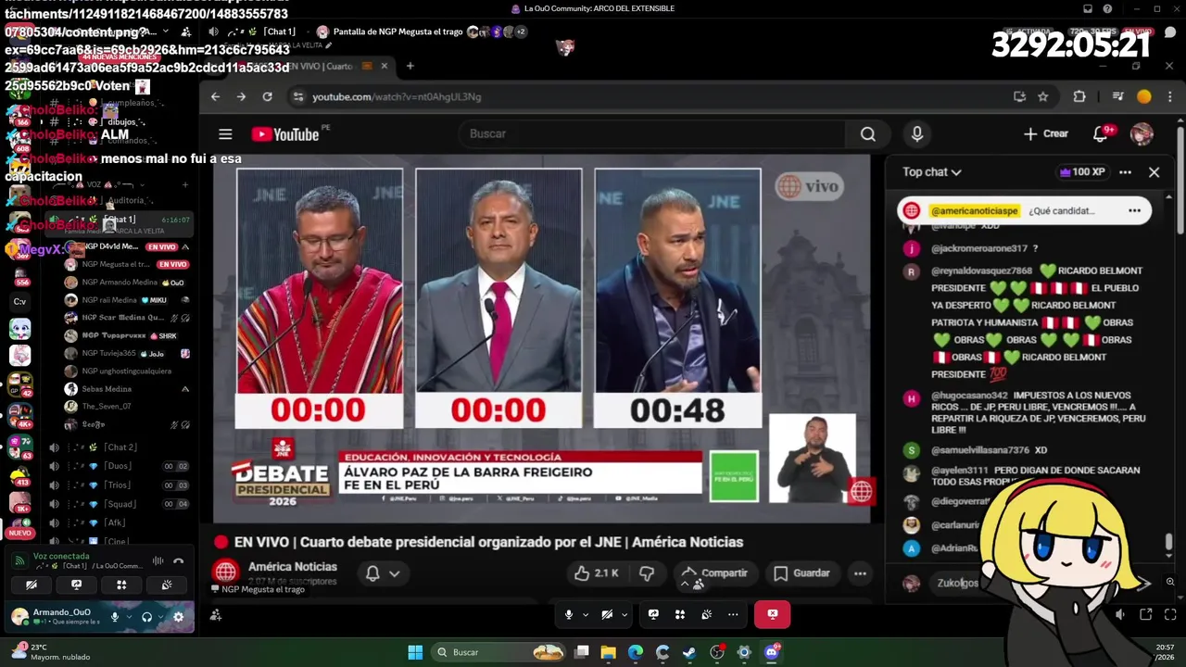The image size is (1186, 667).
Task: Expand mic options in stream overlay toolbar
Action: tap(585, 614)
